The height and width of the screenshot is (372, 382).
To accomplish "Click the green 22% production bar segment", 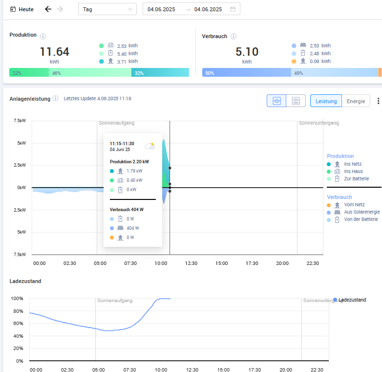I will (29, 73).
